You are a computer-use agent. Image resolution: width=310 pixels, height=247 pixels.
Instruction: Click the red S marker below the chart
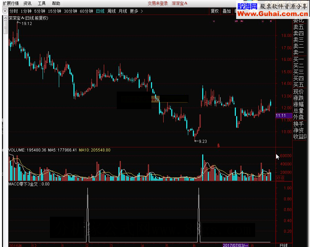point(219,146)
